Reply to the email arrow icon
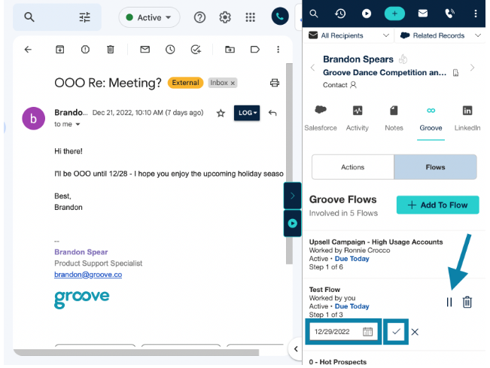Screen dimensions: 490x368 tap(272, 113)
